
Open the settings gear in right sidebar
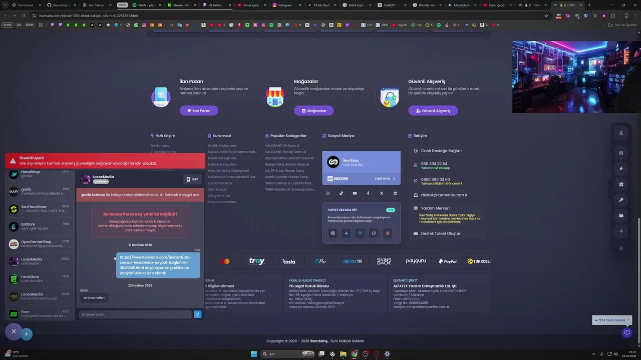(621, 248)
